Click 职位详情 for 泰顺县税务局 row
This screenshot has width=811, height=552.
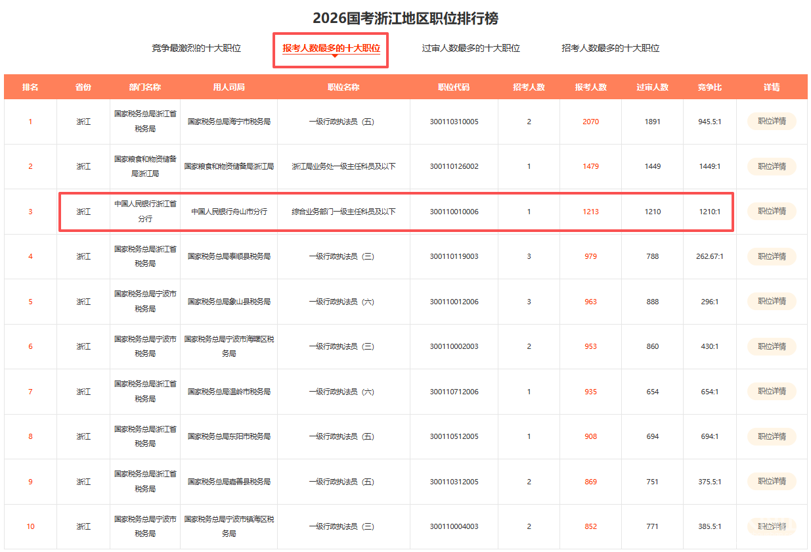click(772, 256)
